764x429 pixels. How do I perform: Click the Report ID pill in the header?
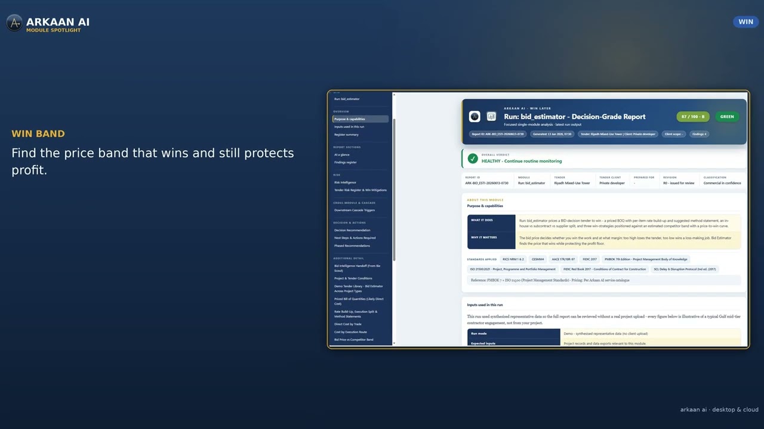click(498, 134)
